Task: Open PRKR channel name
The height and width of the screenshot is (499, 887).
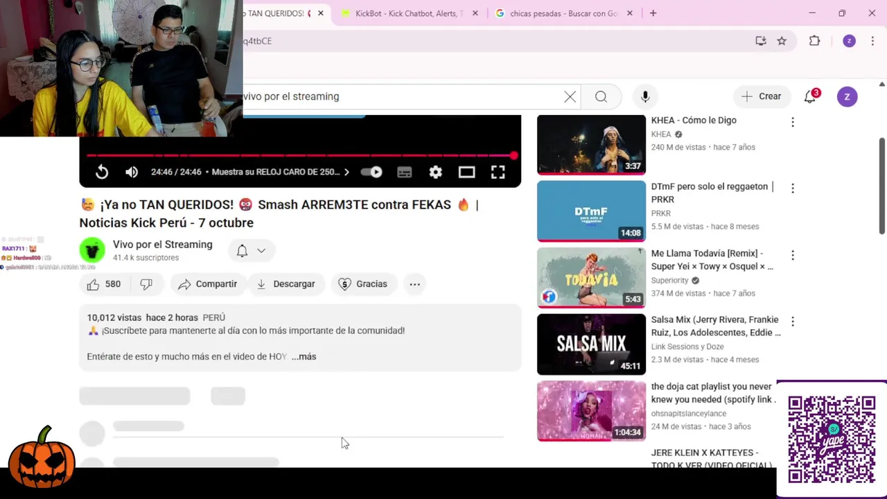Action: (x=661, y=213)
